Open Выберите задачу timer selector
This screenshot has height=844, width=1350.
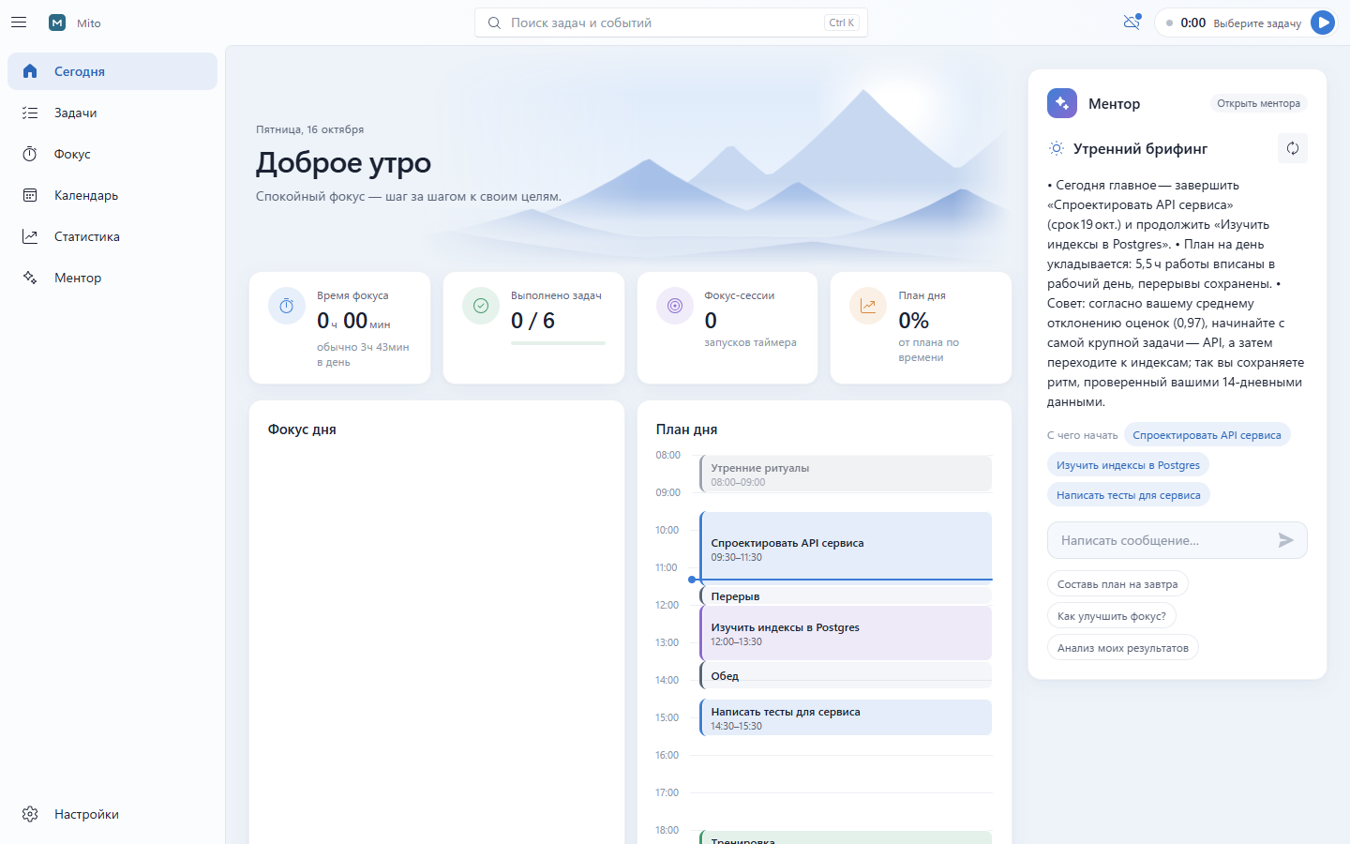coord(1257,23)
